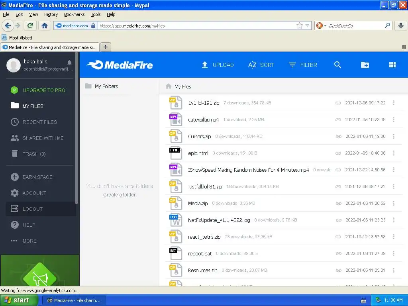Copy share link icon for Resources.zip
Screen dimensions: 408x306
(x=338, y=271)
